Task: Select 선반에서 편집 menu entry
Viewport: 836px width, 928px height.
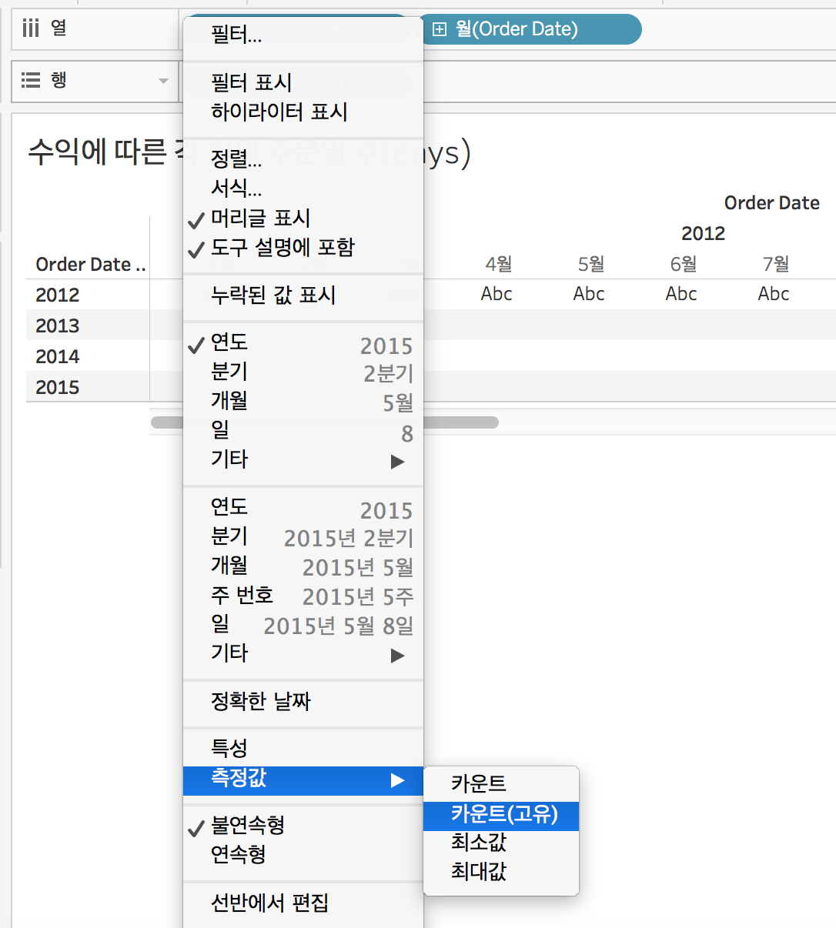Action: [x=303, y=903]
